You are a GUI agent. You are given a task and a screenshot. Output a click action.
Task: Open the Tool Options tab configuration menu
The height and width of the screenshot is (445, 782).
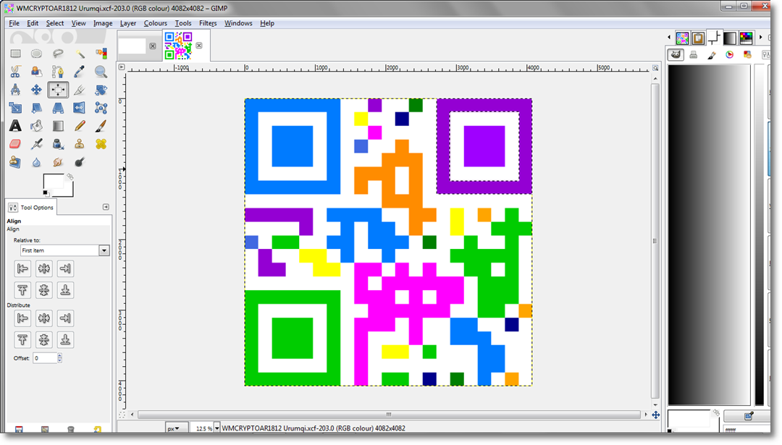tap(106, 207)
